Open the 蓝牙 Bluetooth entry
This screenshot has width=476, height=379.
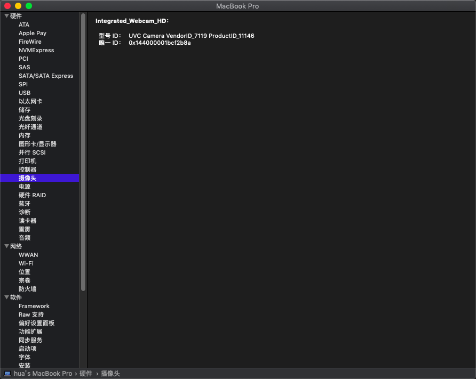[25, 204]
